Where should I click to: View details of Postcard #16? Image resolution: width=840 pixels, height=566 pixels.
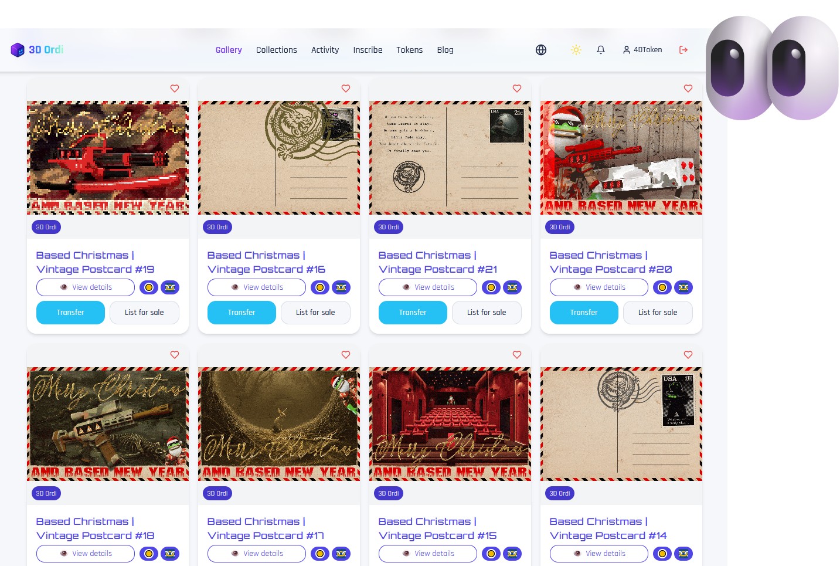click(x=257, y=287)
